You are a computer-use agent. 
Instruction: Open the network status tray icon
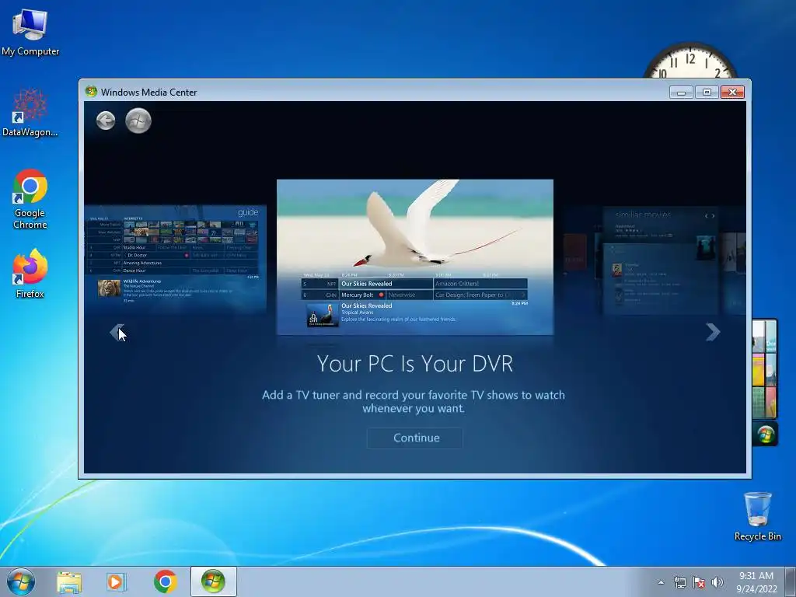pos(679,582)
